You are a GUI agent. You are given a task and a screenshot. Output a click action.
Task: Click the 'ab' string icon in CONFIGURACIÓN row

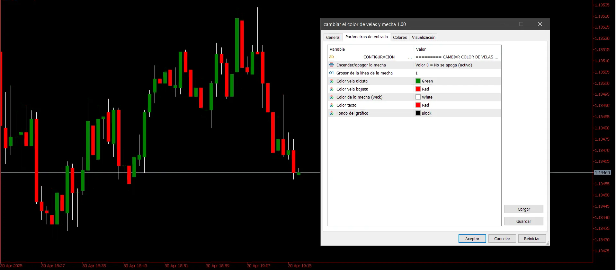(331, 57)
